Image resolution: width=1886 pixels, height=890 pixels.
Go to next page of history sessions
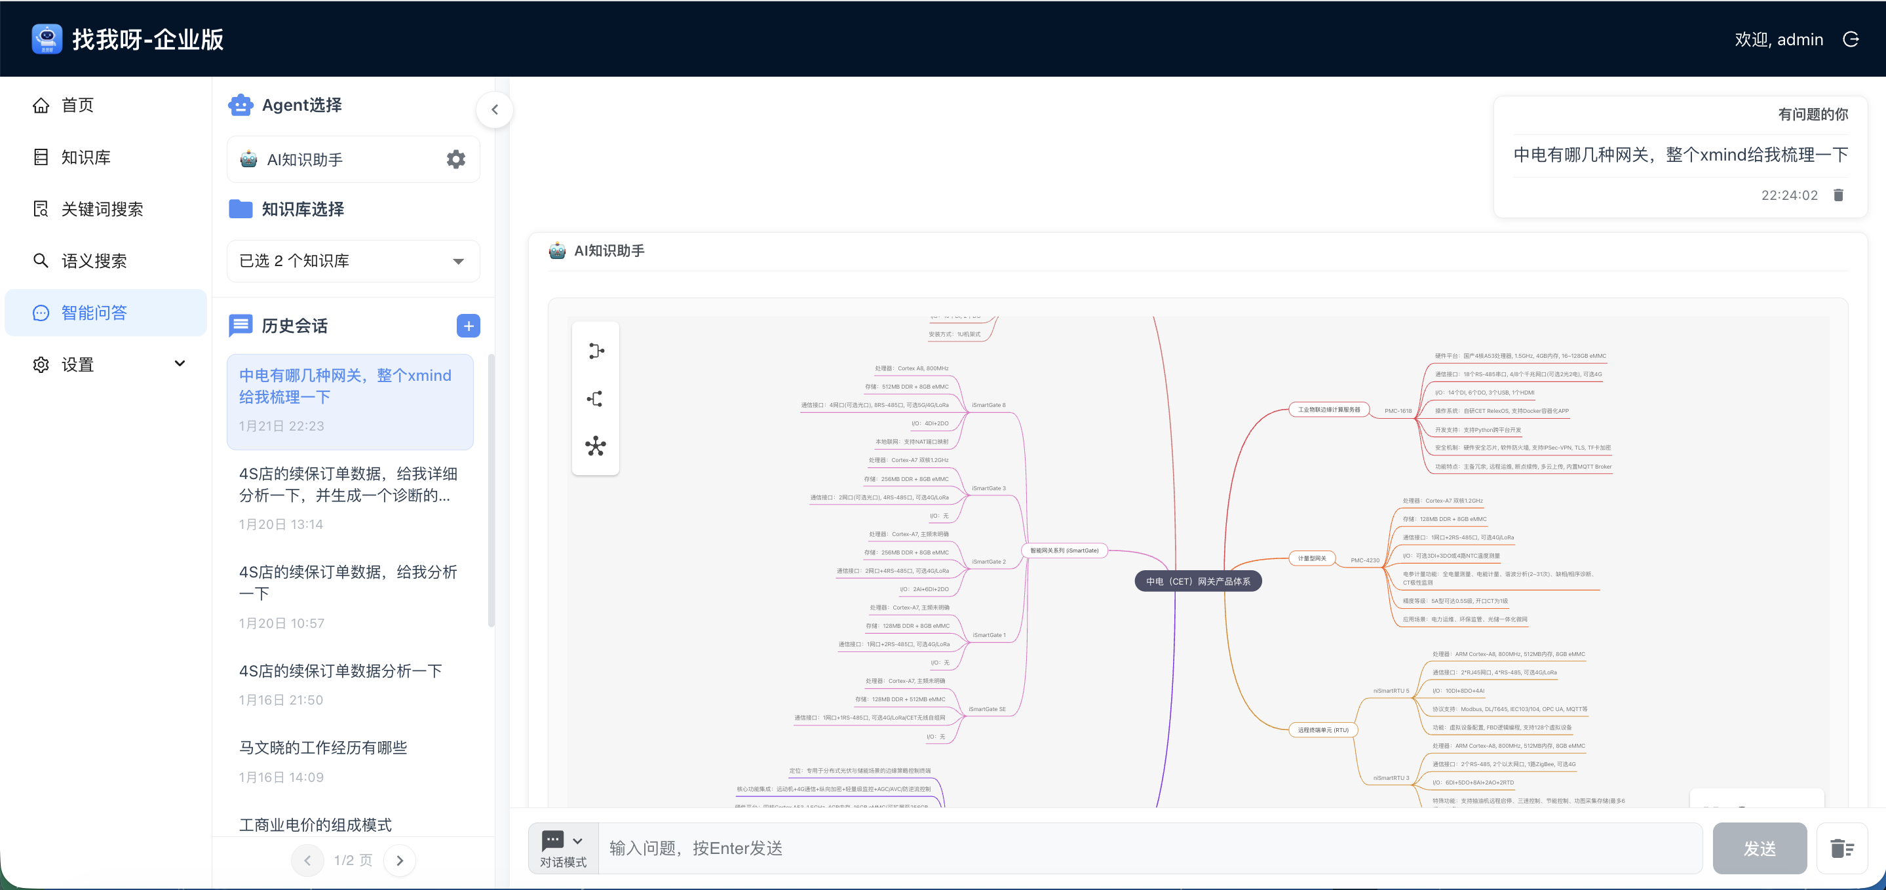400,860
